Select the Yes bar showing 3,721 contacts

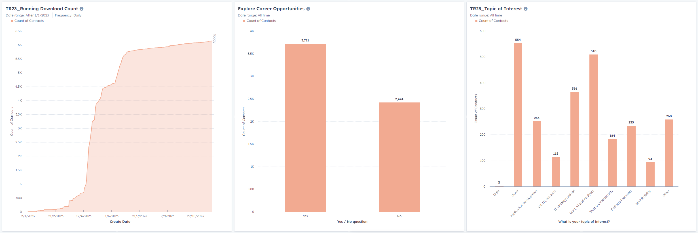coord(305,128)
